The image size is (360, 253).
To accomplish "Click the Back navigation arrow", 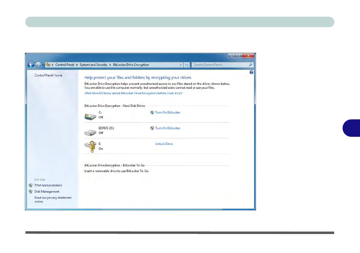I will tap(31, 65).
